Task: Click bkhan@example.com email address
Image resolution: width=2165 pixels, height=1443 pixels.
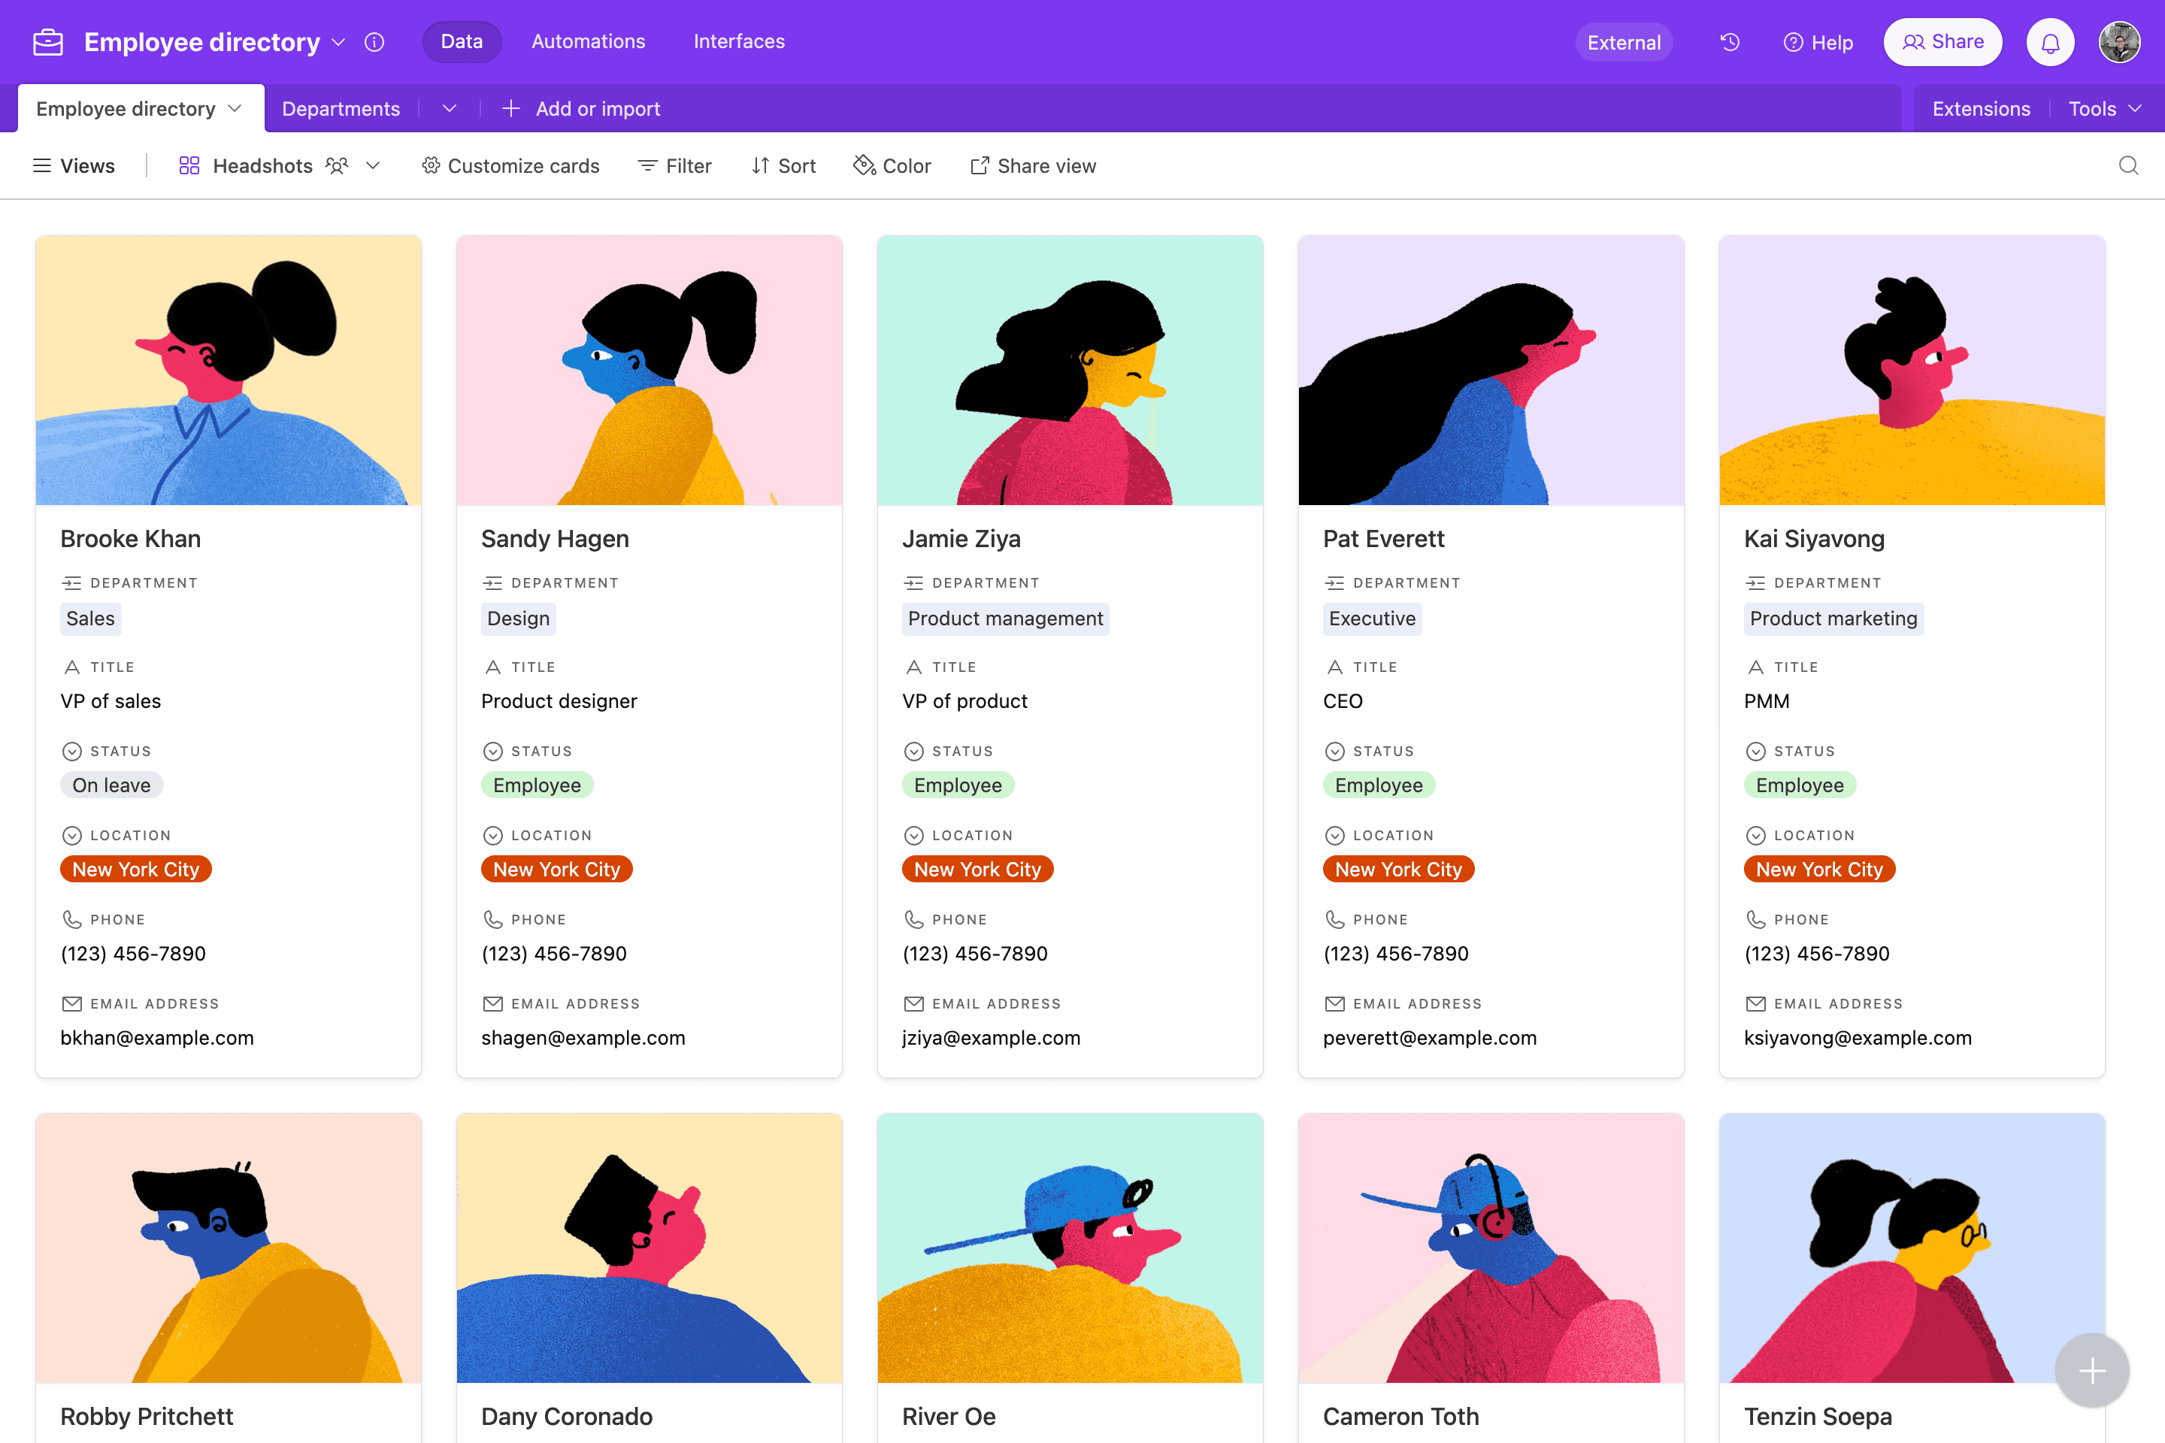Action: point(156,1037)
